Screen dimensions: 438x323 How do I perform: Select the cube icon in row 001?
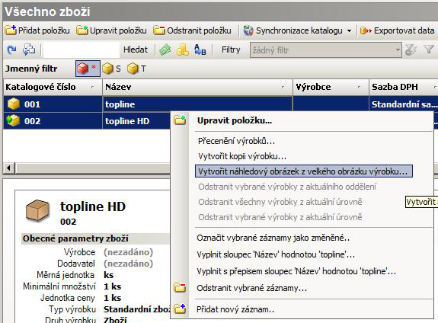(14, 104)
